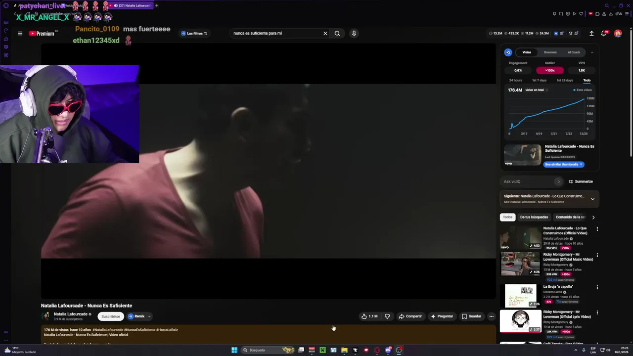Select the De tus búsquedas chip
The width and height of the screenshot is (633, 356).
tap(534, 217)
